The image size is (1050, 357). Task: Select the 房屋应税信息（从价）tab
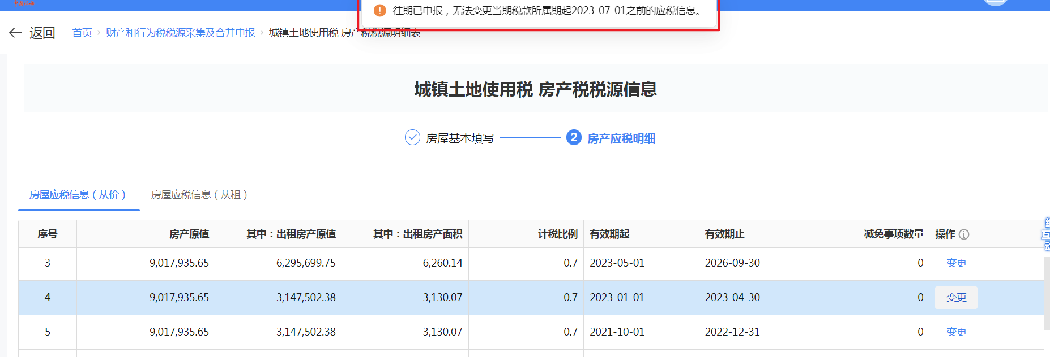(78, 195)
